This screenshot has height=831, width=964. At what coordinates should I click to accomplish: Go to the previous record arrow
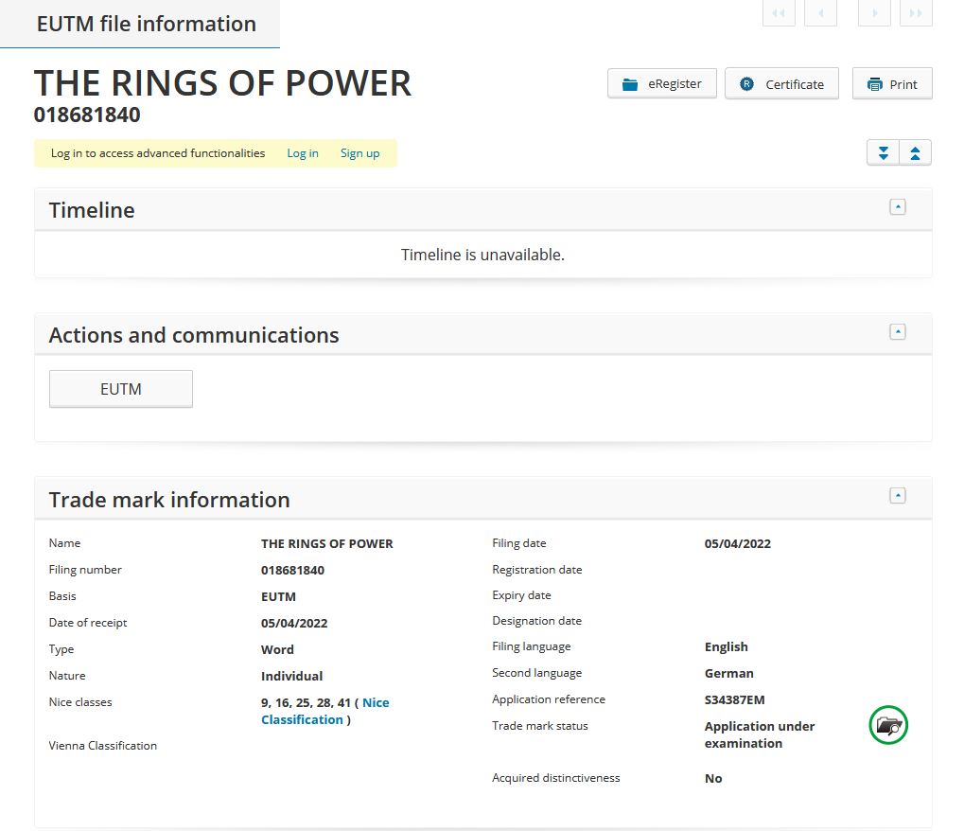click(821, 13)
